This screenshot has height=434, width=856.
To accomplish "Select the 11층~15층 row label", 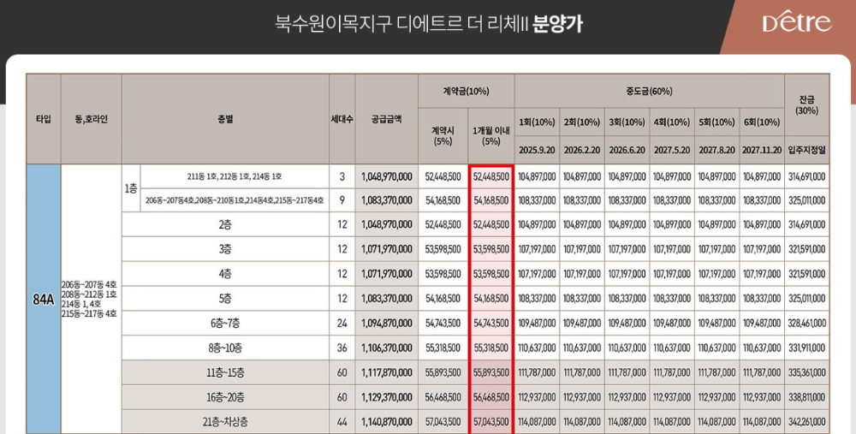I will [225, 372].
